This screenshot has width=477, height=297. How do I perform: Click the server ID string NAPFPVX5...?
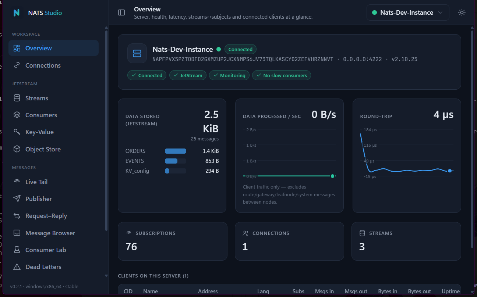(x=243, y=59)
